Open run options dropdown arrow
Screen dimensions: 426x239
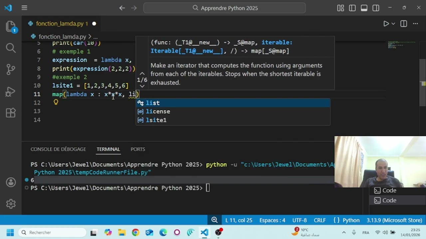point(393,24)
